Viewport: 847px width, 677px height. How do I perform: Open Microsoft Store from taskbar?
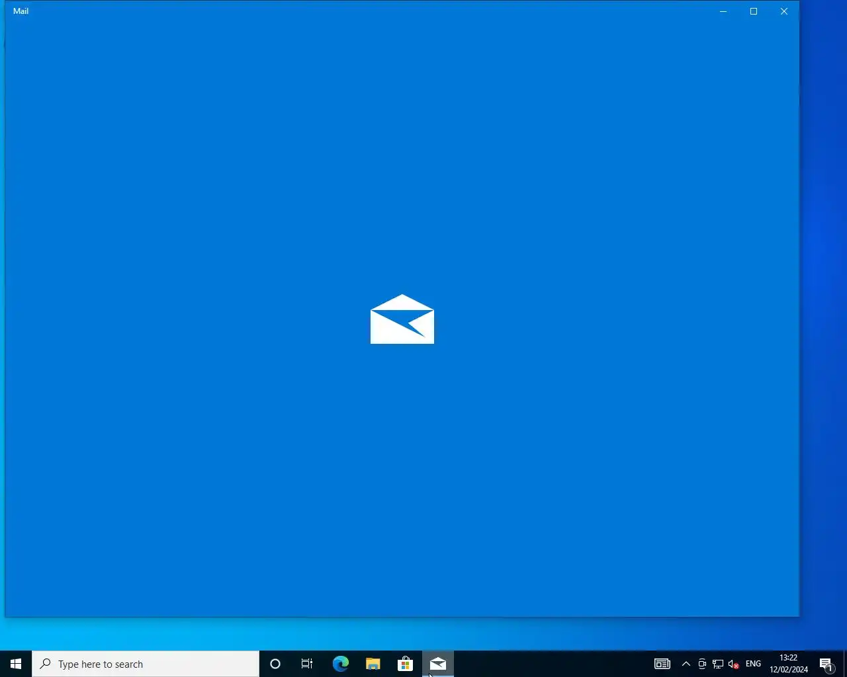405,664
